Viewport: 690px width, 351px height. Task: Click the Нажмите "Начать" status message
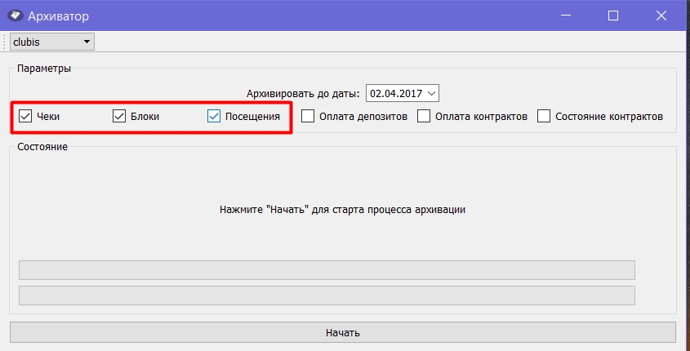tap(342, 209)
